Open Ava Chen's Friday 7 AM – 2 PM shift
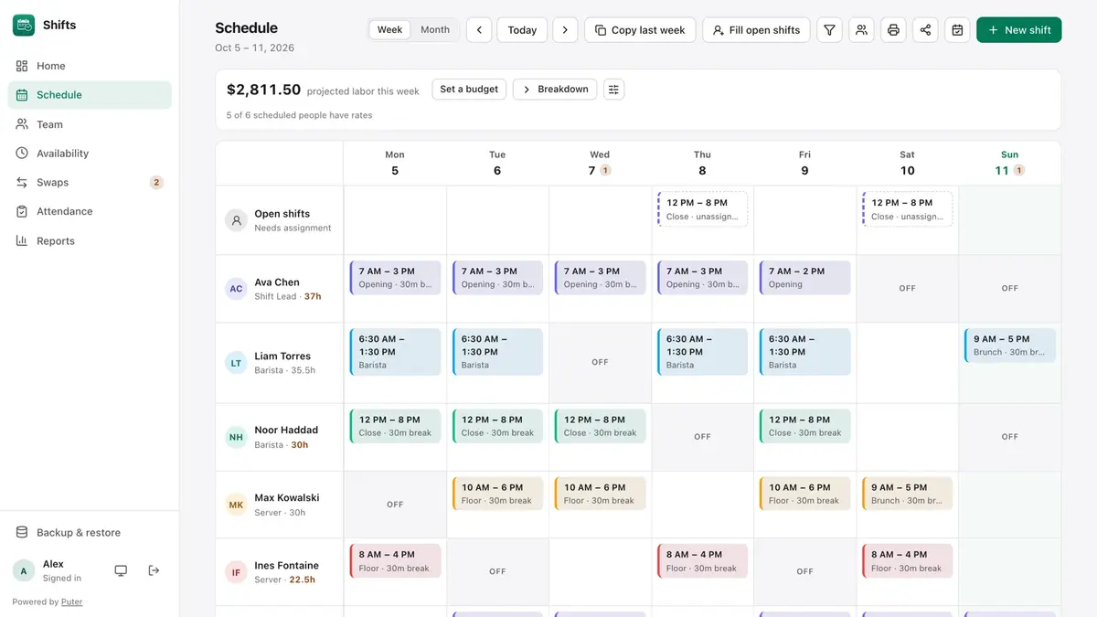The image size is (1097, 617). [x=804, y=278]
